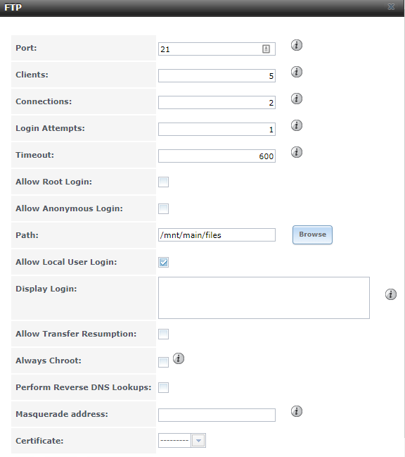
Task: View the Timeout help info icon
Action: click(297, 152)
